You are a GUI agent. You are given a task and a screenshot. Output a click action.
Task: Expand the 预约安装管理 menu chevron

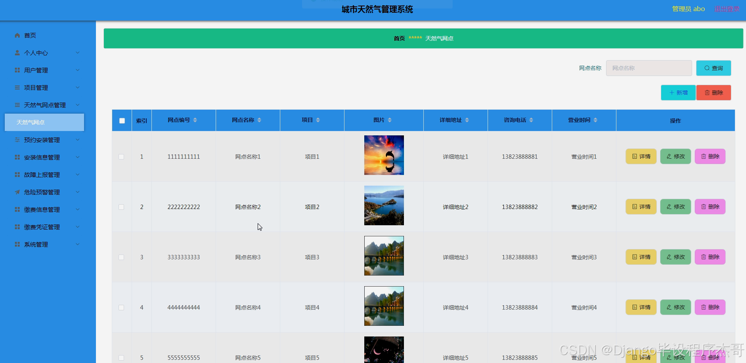tap(78, 140)
